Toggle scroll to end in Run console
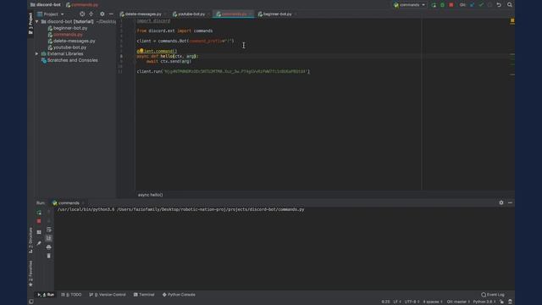This screenshot has height=305, width=542. click(49, 238)
